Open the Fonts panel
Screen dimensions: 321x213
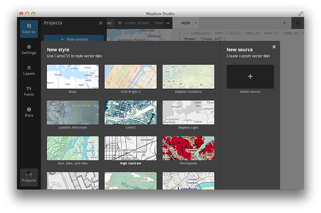[29, 91]
